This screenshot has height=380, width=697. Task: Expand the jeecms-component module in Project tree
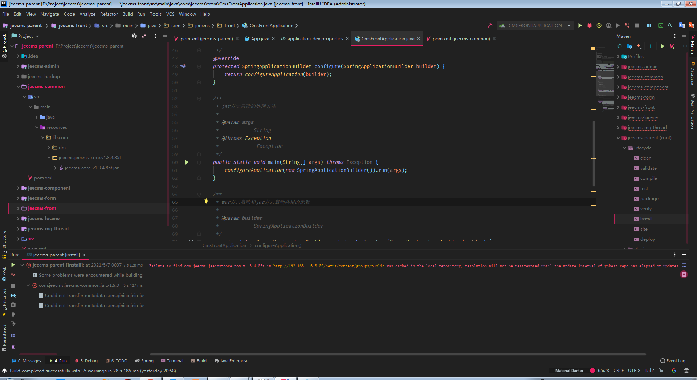tap(18, 188)
